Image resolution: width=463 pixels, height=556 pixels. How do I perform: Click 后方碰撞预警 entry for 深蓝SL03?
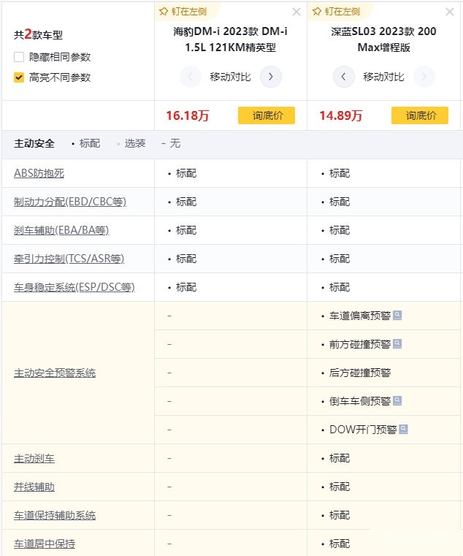coord(360,373)
